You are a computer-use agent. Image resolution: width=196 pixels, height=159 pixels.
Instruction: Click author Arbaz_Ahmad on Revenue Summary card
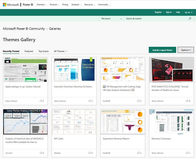[157, 153]
